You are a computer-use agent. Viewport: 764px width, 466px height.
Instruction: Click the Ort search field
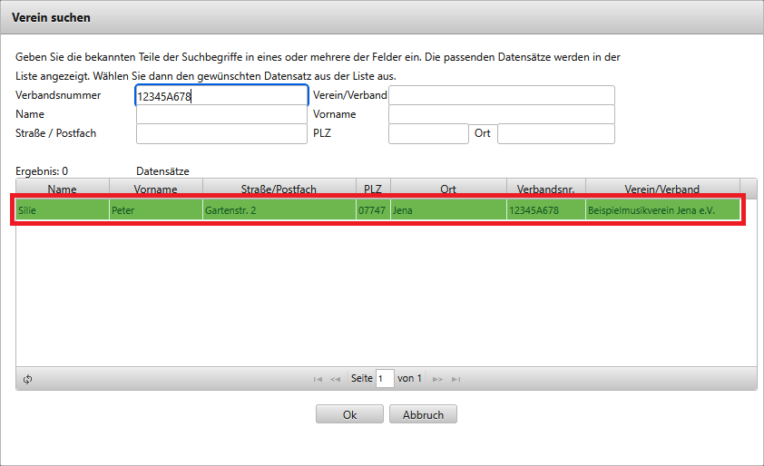pyautogui.click(x=555, y=133)
